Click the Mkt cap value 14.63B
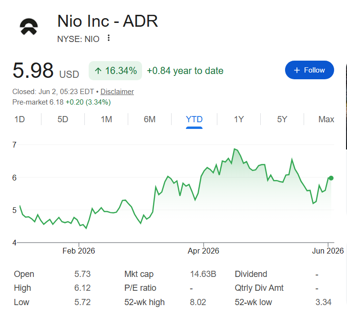Image resolution: width=347 pixels, height=318 pixels. click(203, 274)
